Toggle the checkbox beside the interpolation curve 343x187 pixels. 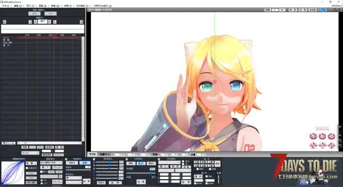tap(27, 168)
